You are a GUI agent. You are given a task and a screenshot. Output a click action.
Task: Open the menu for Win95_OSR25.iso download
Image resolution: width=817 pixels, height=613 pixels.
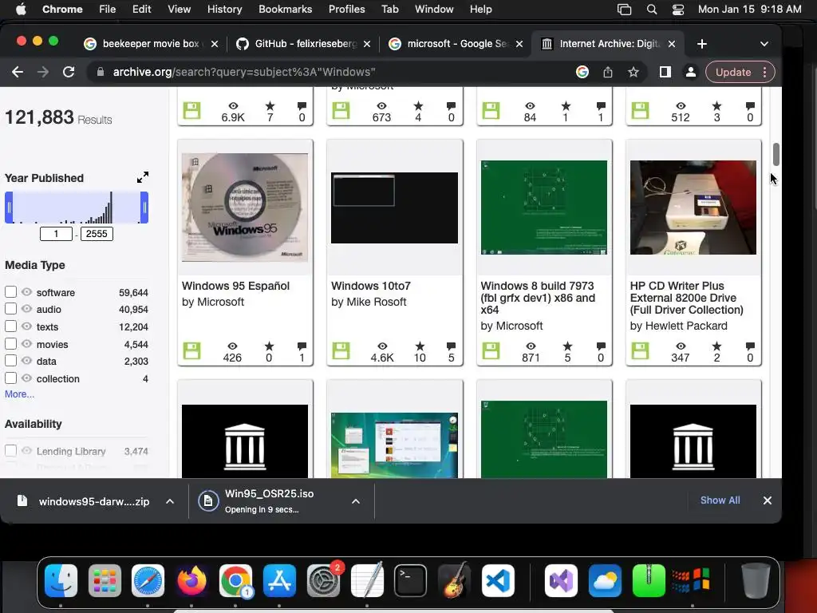click(356, 501)
